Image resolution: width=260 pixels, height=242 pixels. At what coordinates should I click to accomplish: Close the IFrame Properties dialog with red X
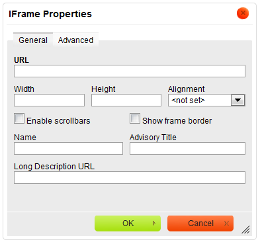243,13
